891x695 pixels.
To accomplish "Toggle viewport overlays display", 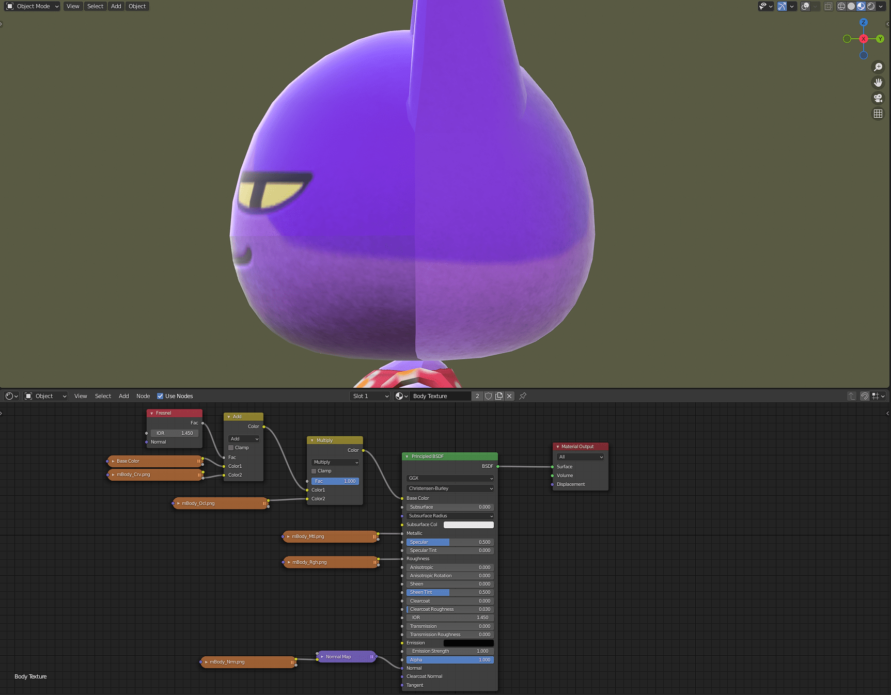I will pos(805,6).
